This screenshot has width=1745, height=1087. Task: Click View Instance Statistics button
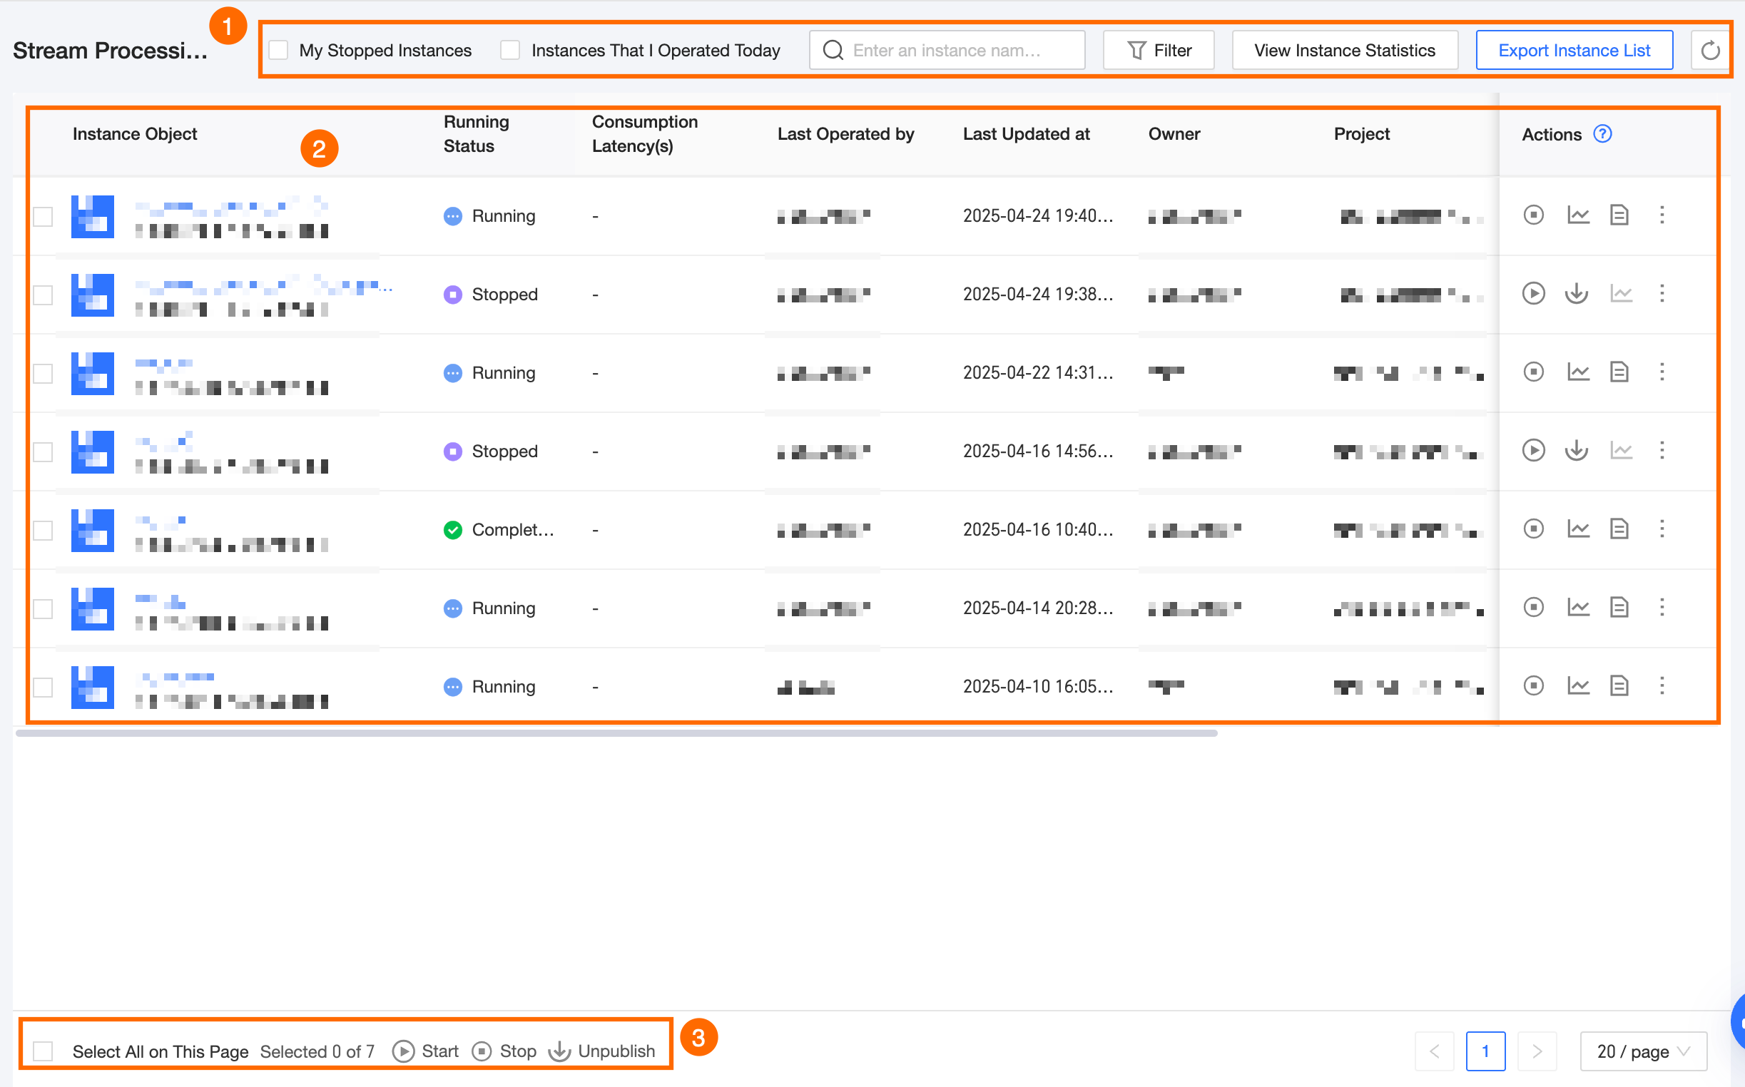coord(1344,51)
